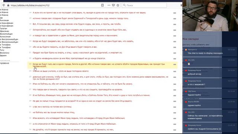Save page to Pocket icon
This screenshot has height=134, width=238.
[x=113, y=5]
